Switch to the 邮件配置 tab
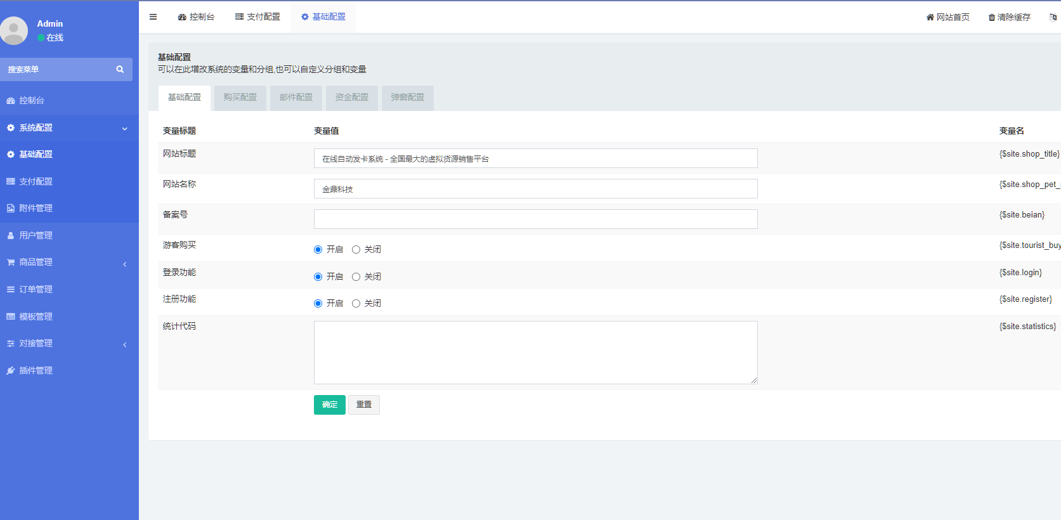The image size is (1061, 520). coord(296,98)
